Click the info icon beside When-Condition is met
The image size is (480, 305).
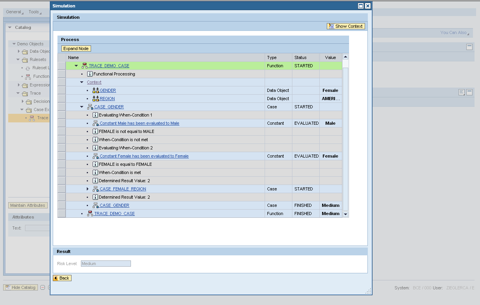pos(95,172)
